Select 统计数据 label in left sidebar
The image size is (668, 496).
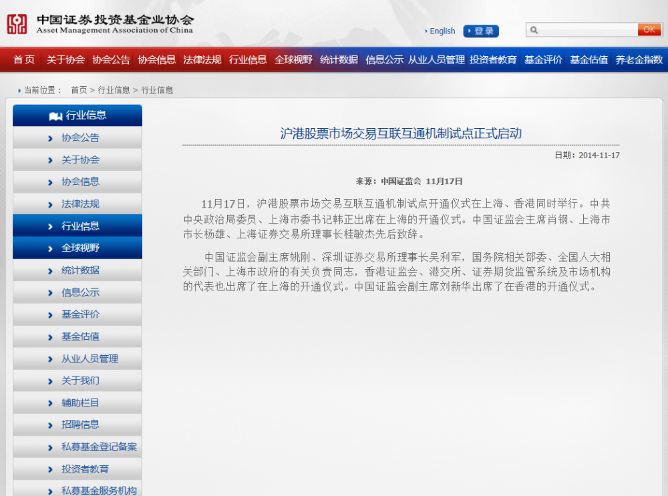click(x=80, y=270)
